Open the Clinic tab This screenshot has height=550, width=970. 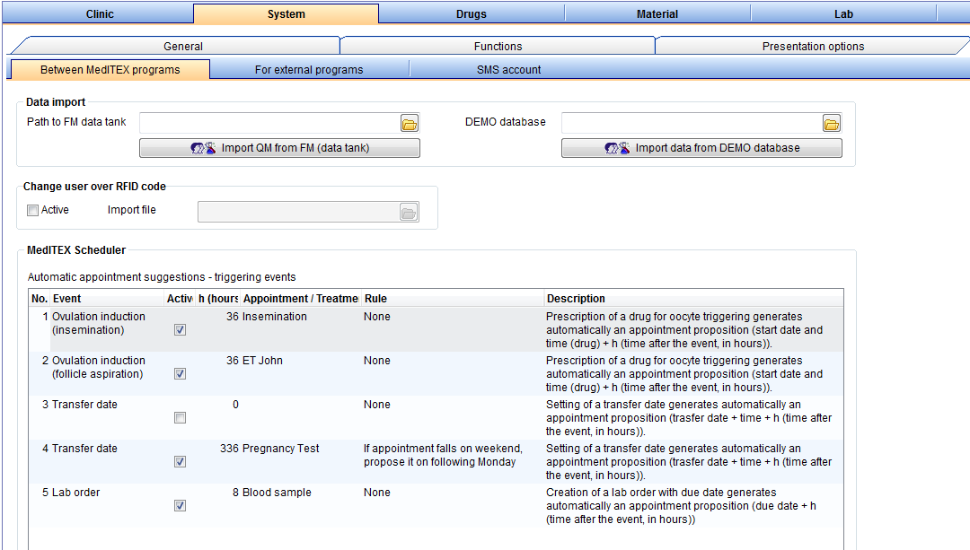coord(100,13)
